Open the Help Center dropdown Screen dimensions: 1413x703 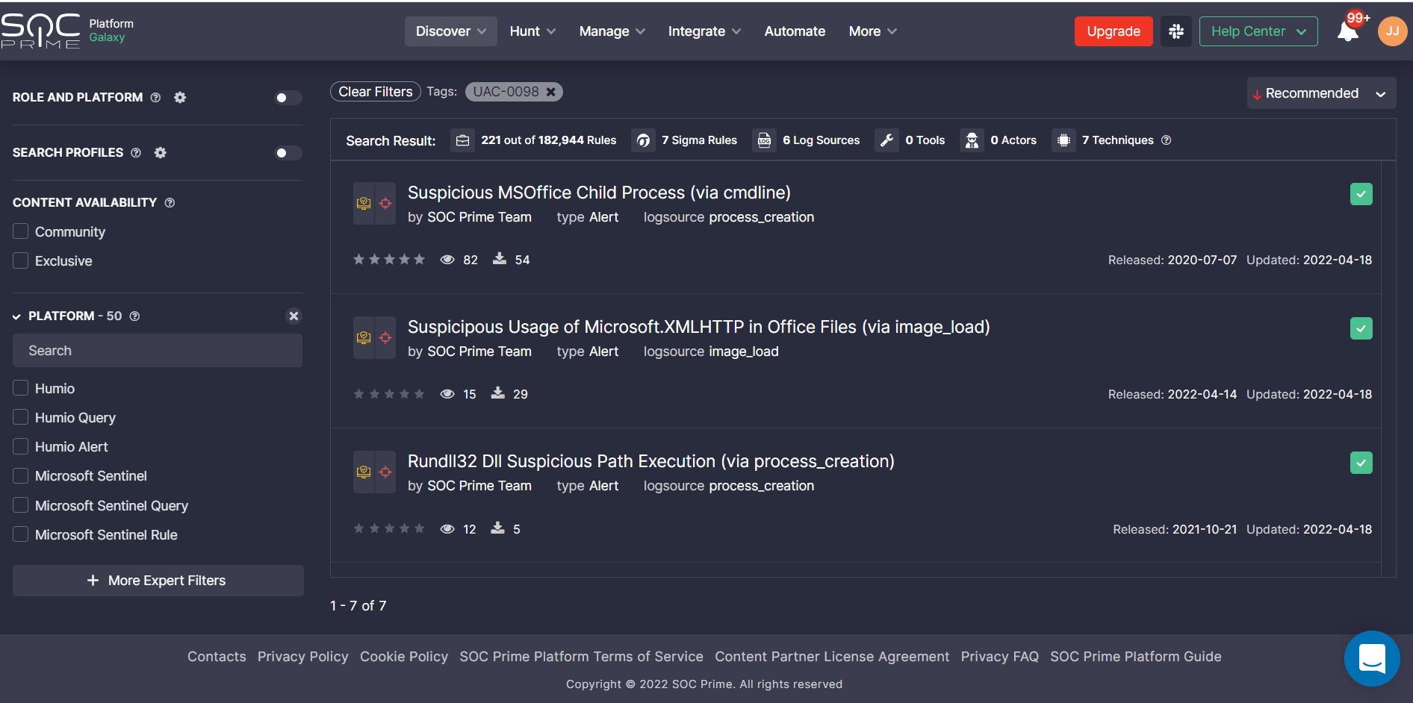pyautogui.click(x=1258, y=31)
